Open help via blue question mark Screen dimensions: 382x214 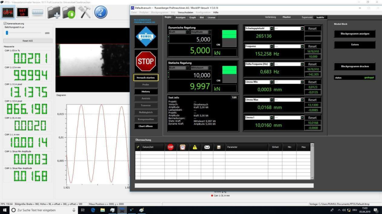tap(101, 12)
